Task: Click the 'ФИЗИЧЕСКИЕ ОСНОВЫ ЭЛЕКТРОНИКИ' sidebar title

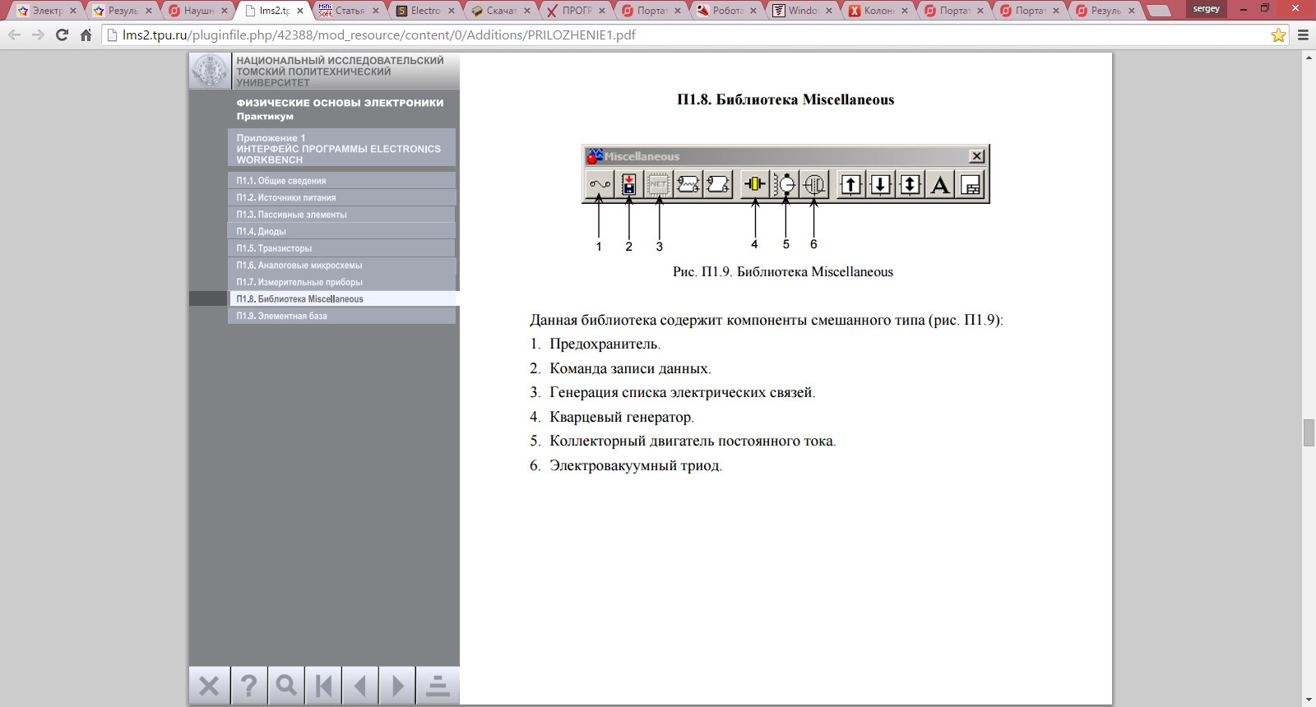Action: point(340,103)
